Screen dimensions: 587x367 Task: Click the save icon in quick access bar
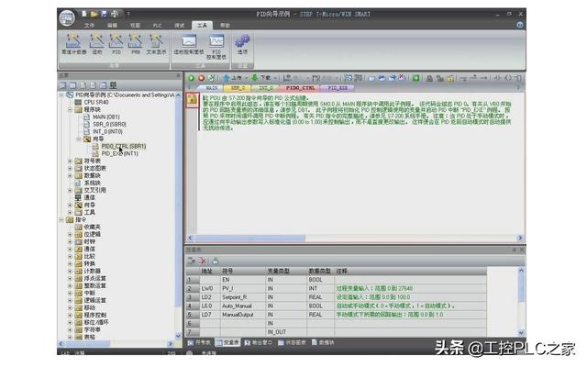(104, 14)
